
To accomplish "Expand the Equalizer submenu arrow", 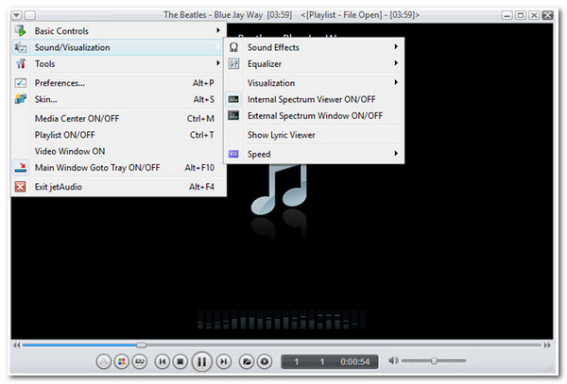I will (x=396, y=63).
